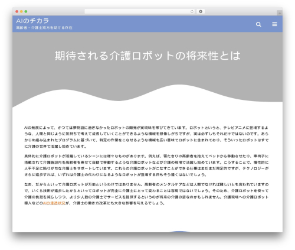Follow the orange AIの浸透状況 link
The width and height of the screenshot is (295, 250).
tap(54, 203)
